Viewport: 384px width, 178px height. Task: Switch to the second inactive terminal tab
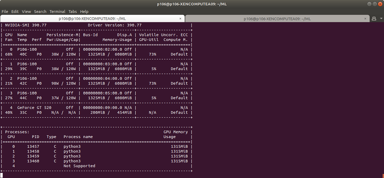tap(277, 19)
